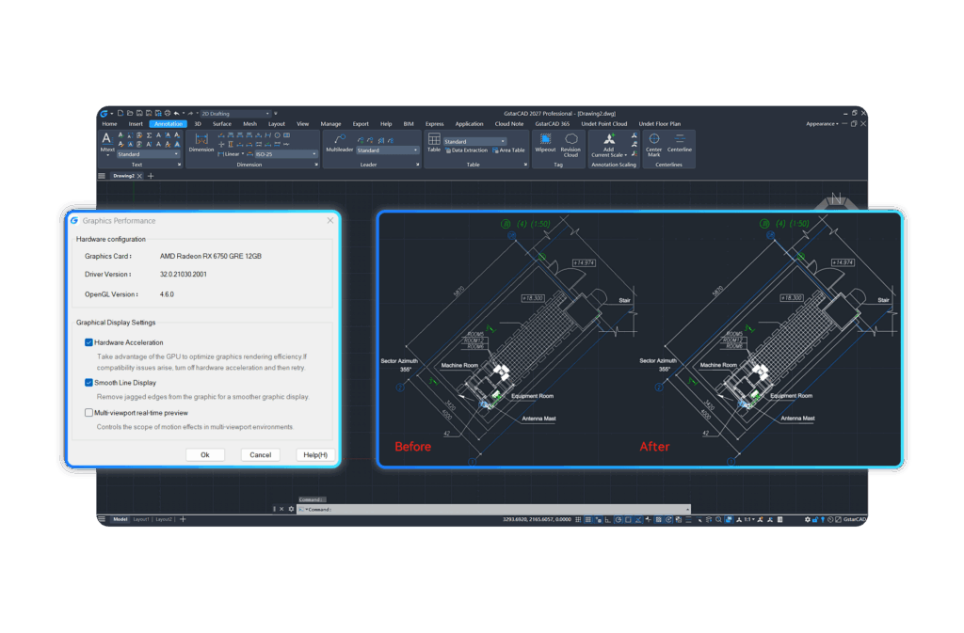Click the AMD Radeon RX 6750 GRE 12GB text
The height and width of the screenshot is (633, 964).
click(x=211, y=256)
